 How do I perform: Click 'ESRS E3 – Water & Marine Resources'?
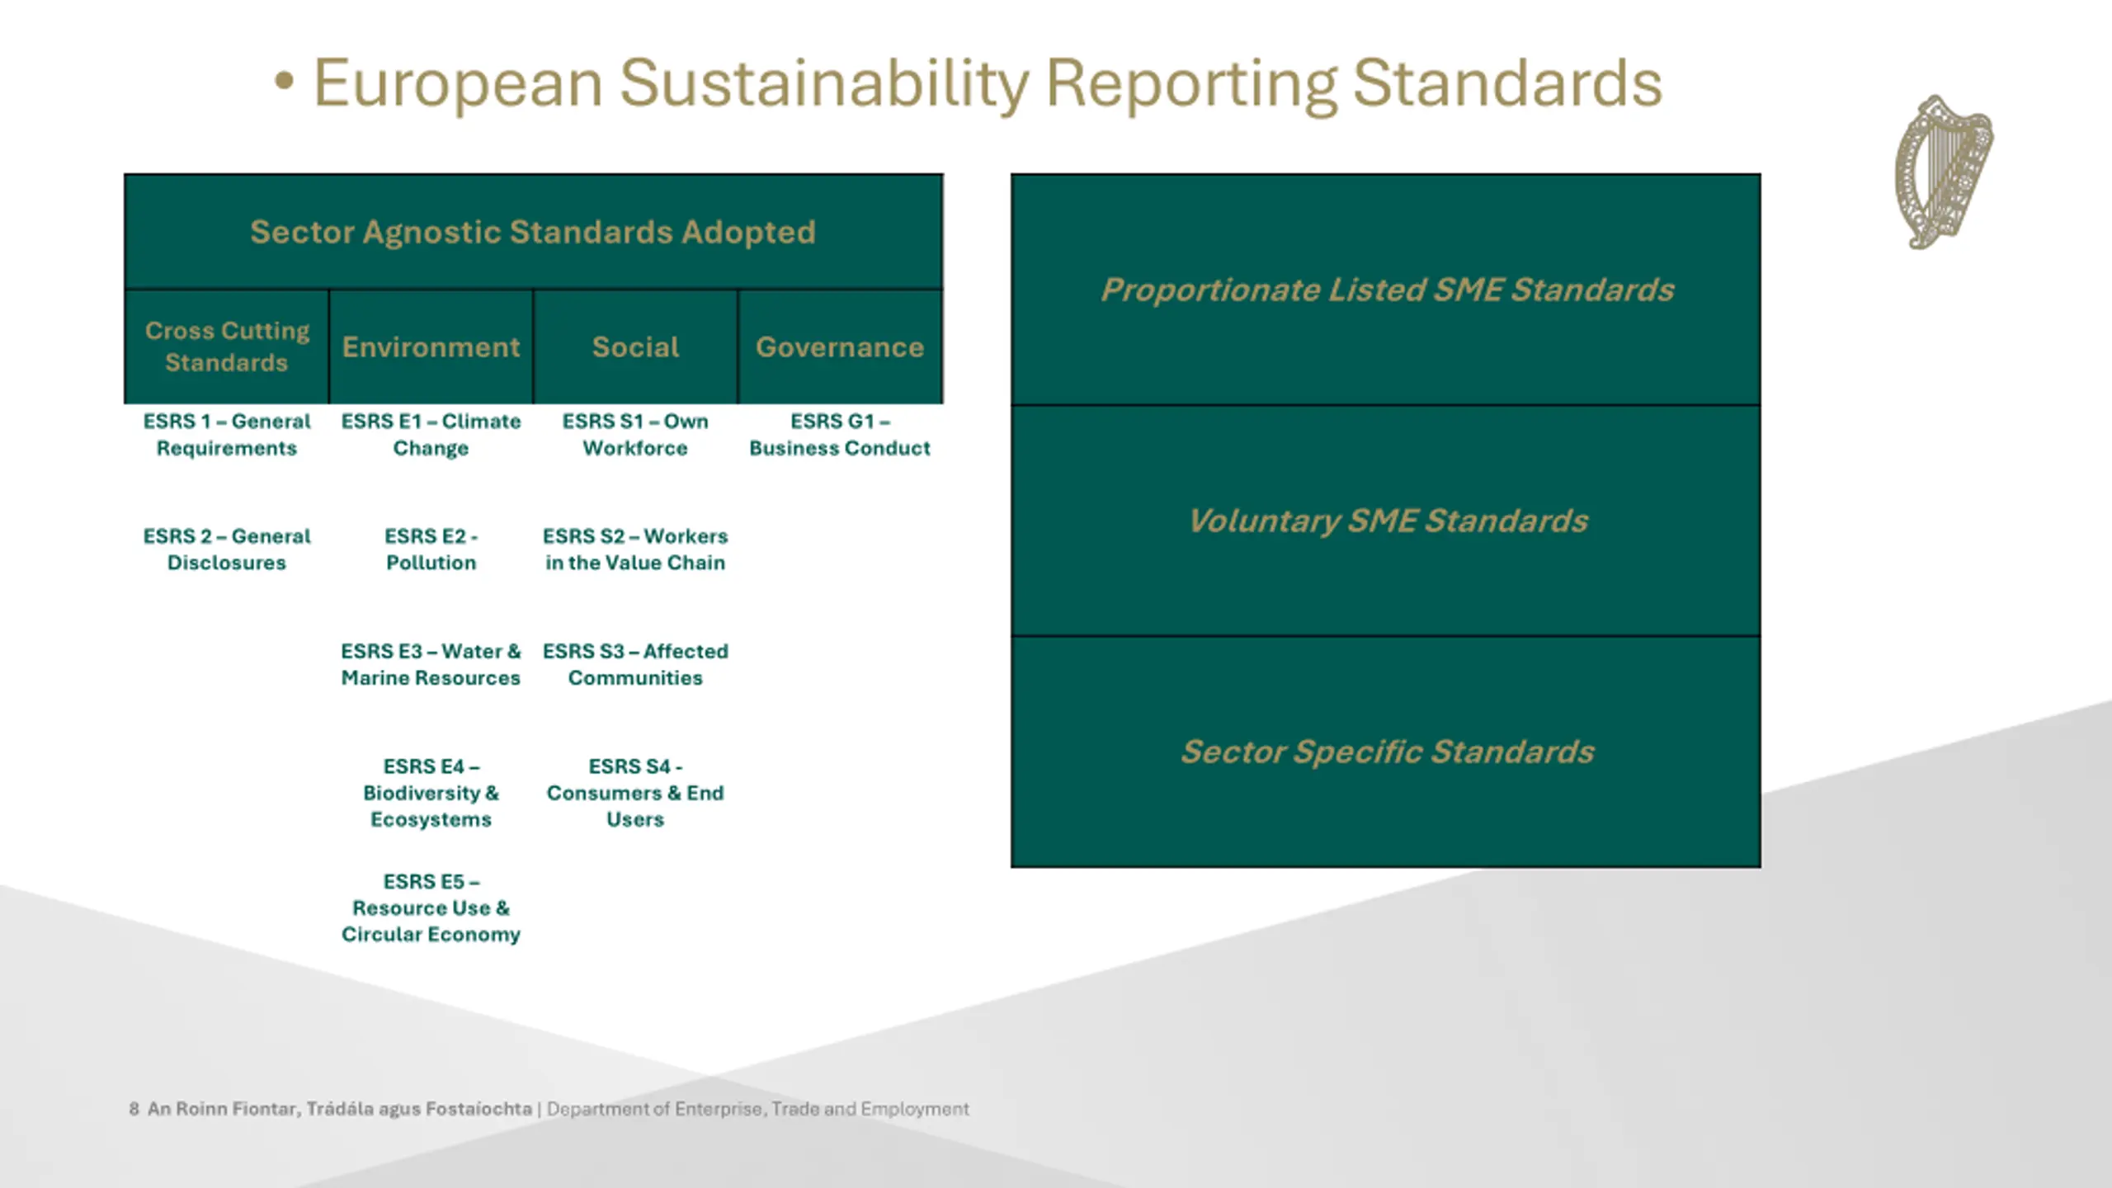point(431,665)
